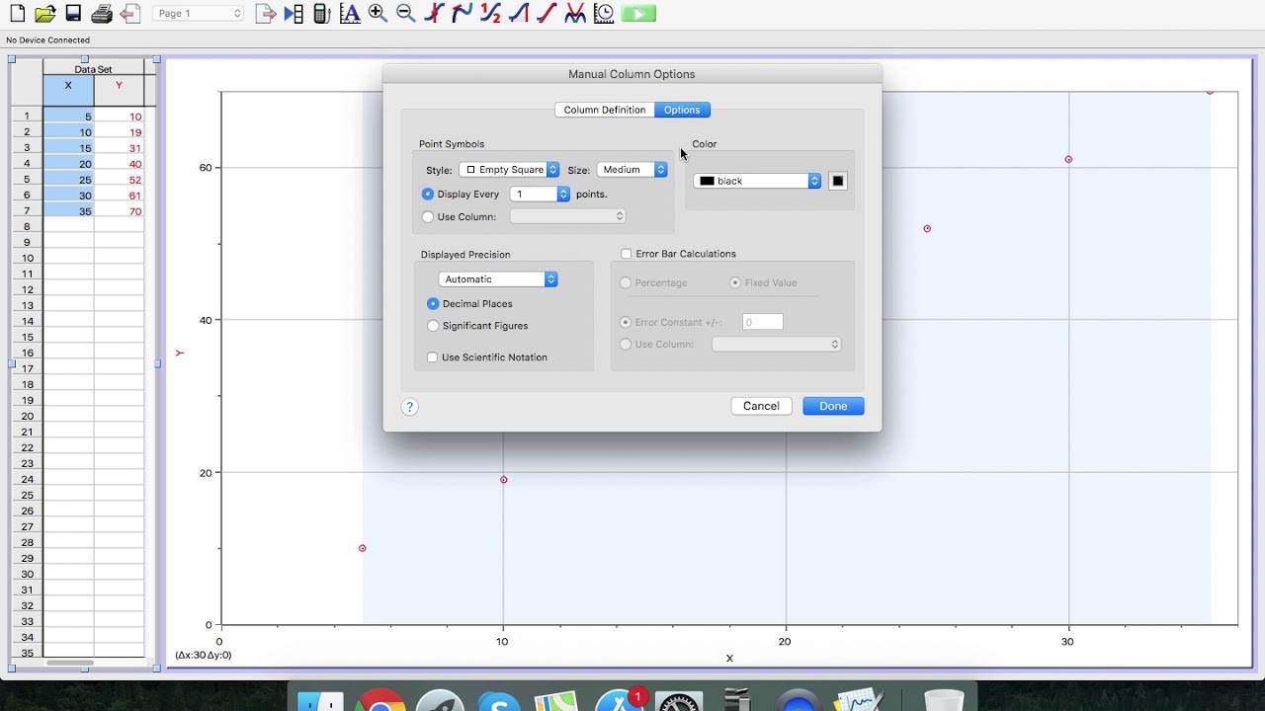
Task: Click the Y cell containing 31
Action: (x=120, y=148)
